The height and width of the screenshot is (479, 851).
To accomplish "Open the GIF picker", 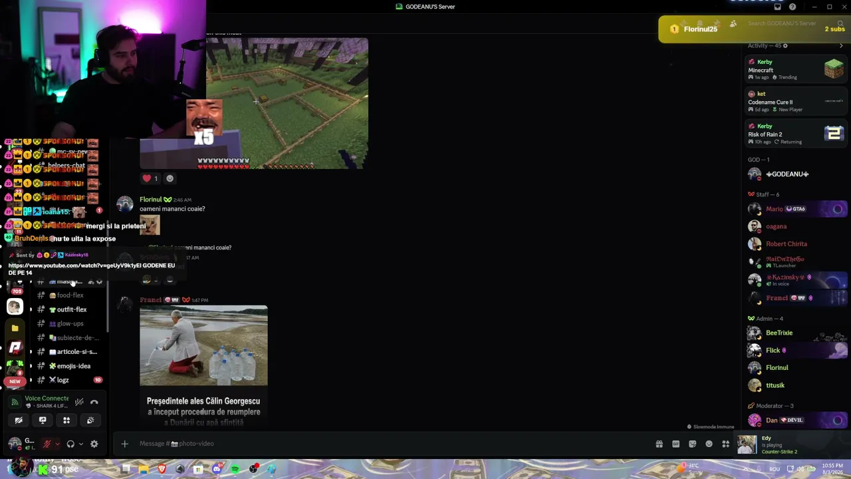I will (x=675, y=444).
